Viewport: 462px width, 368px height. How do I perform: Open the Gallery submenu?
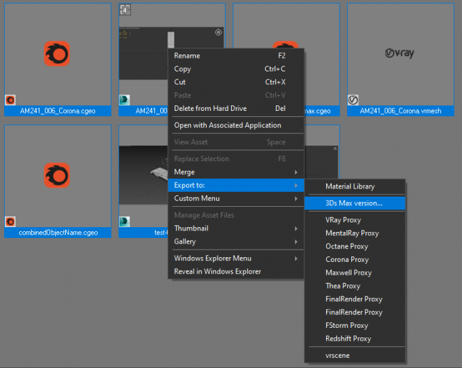coord(236,241)
